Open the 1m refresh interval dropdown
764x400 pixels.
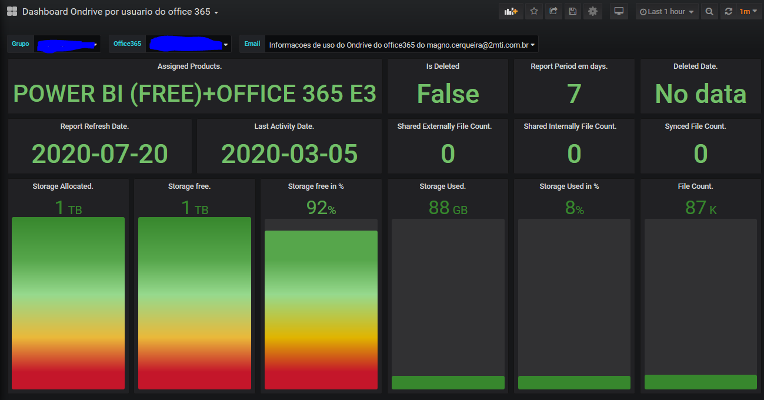tap(748, 11)
